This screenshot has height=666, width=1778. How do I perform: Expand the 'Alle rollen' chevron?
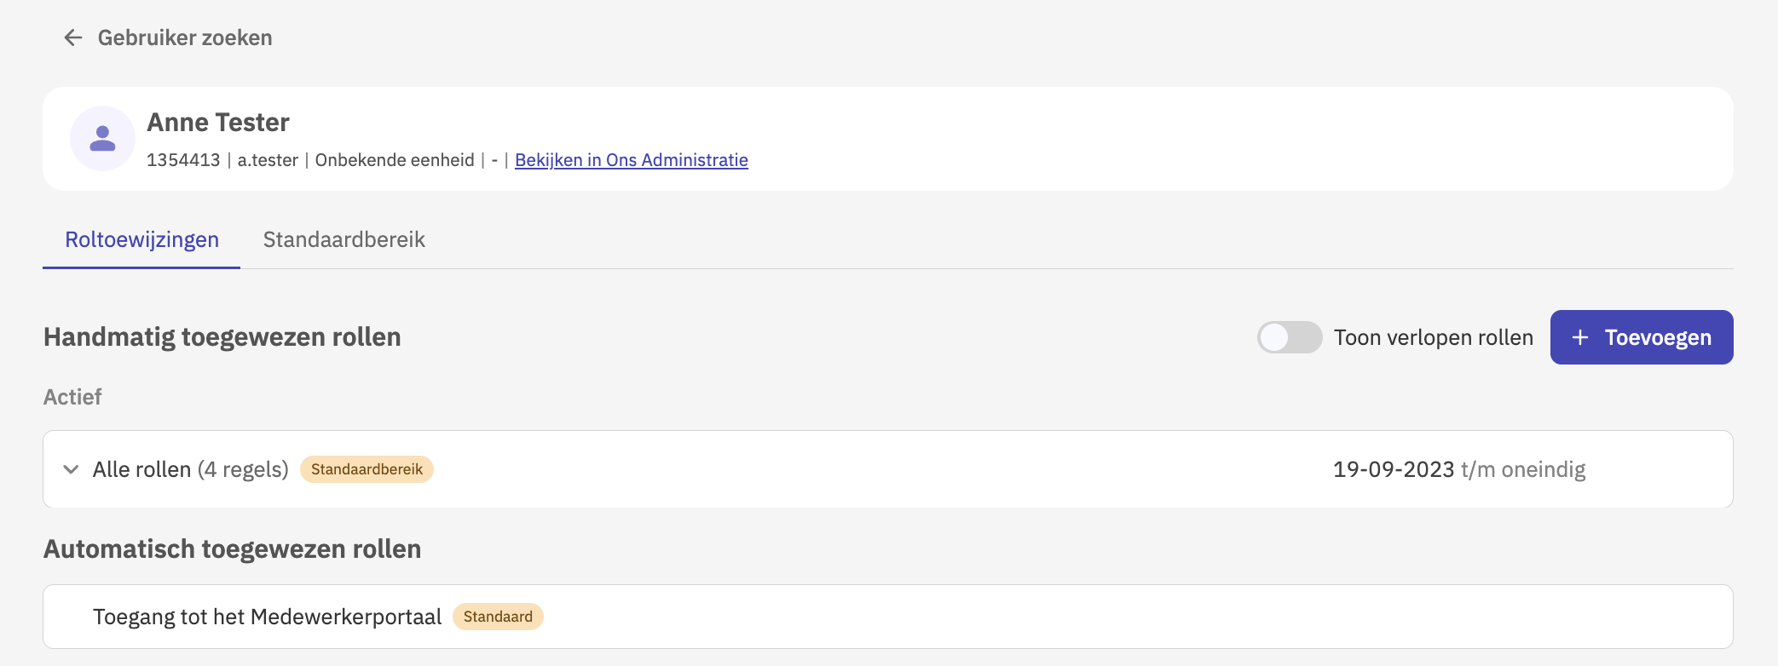(x=72, y=469)
